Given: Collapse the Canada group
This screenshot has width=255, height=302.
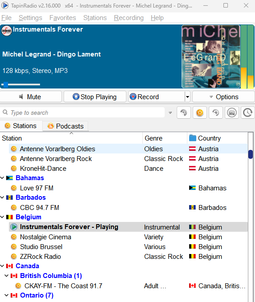Looking at the screenshot, I should [2, 266].
